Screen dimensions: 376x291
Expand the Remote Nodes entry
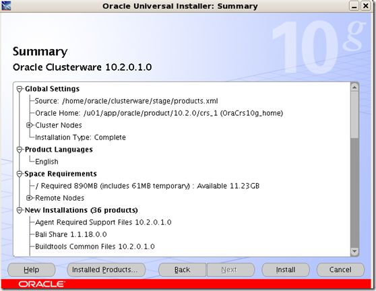coord(29,198)
